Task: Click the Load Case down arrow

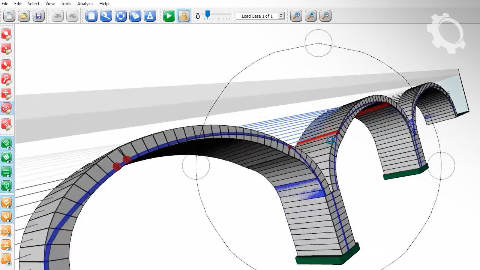Action: (x=281, y=18)
